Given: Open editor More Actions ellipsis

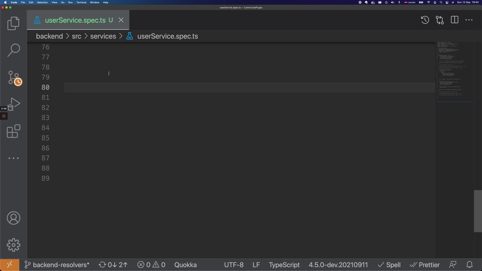Looking at the screenshot, I should (x=469, y=20).
